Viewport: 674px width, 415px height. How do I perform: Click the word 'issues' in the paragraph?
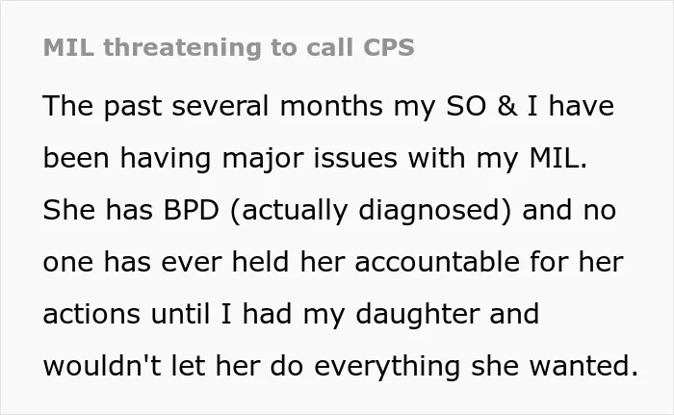pyautogui.click(x=355, y=158)
